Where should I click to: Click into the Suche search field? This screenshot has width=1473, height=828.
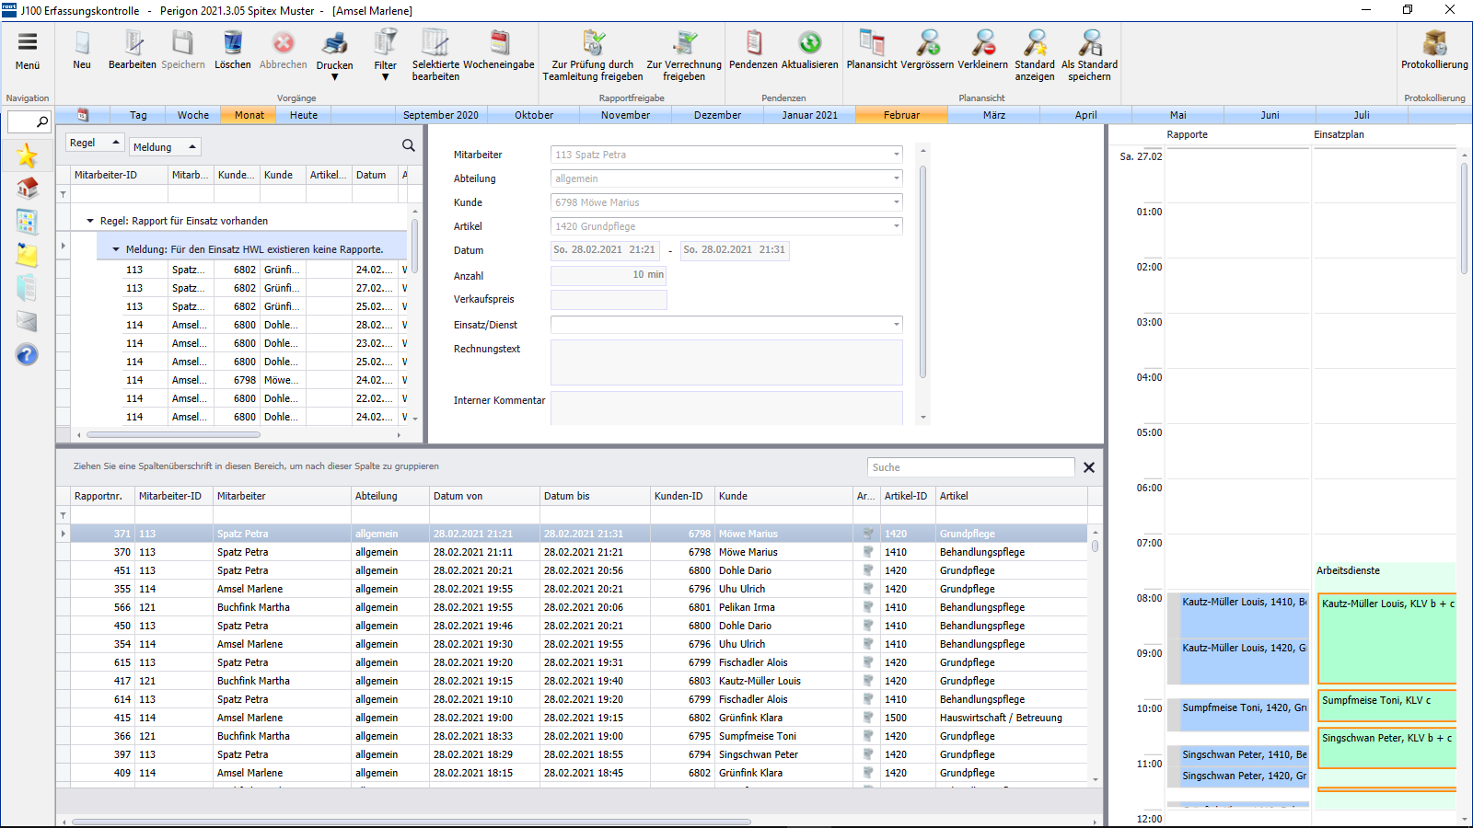click(969, 467)
